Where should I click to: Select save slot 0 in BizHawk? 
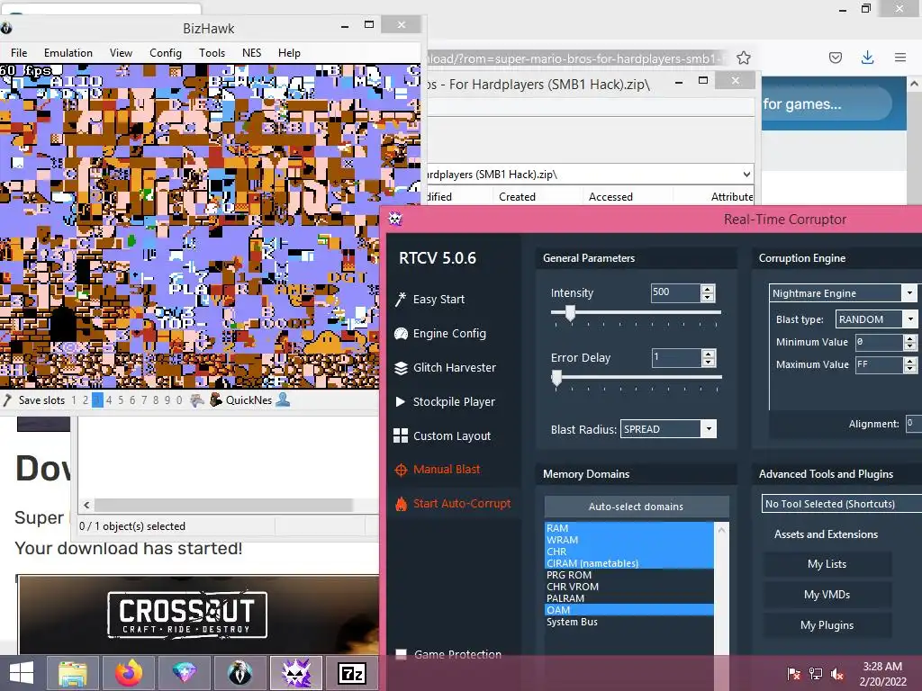(179, 400)
